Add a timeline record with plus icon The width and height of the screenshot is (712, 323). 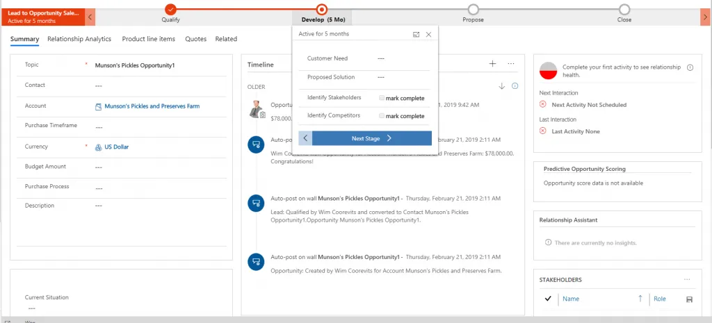(492, 63)
